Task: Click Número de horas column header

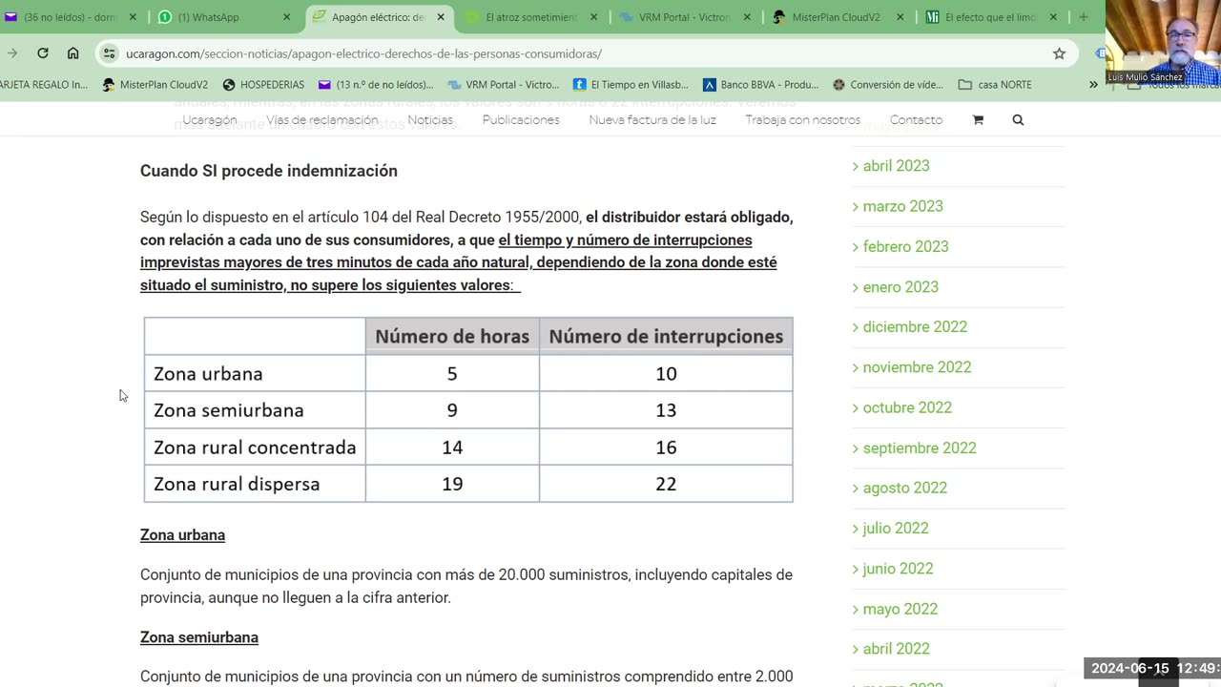Action: [x=452, y=336]
